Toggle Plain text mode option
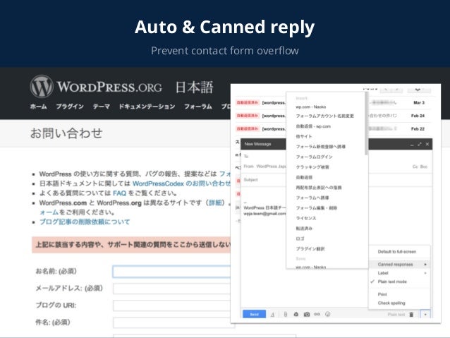Viewport: 450px width, 338px height. tap(399, 282)
